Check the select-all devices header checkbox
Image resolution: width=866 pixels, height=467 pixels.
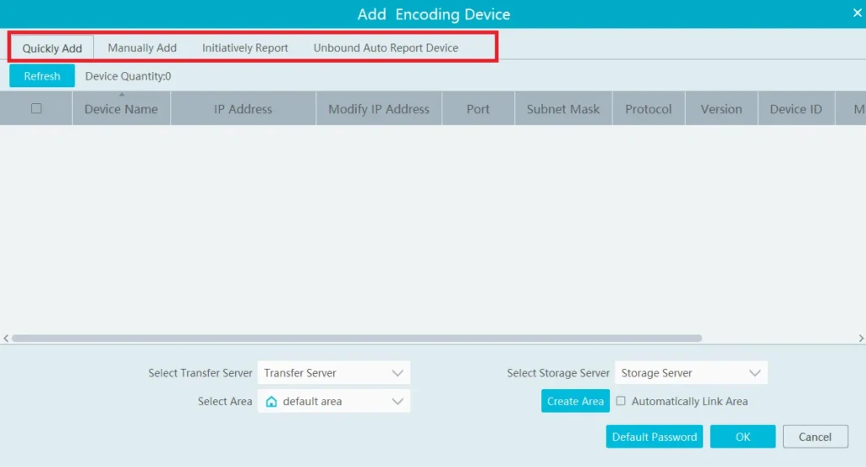point(36,108)
